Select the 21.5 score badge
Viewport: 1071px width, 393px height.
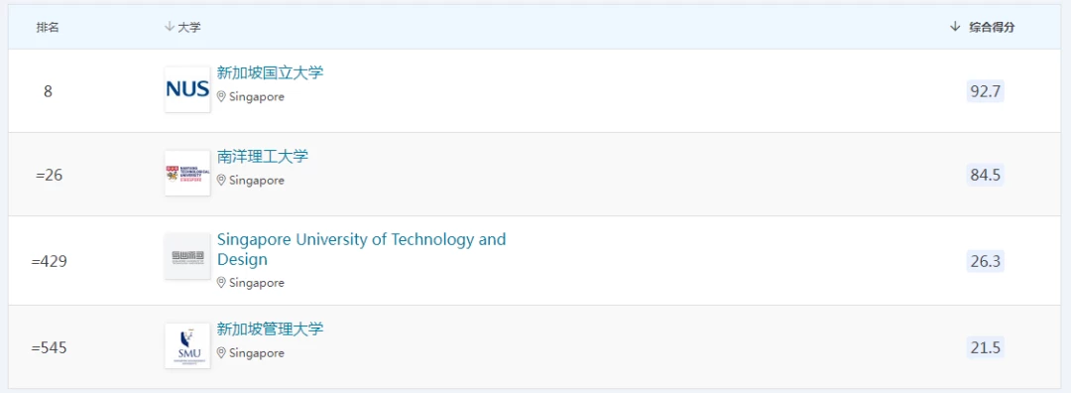pos(985,347)
